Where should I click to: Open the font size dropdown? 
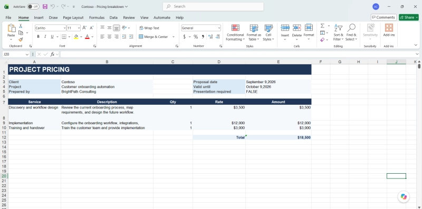coord(79,28)
